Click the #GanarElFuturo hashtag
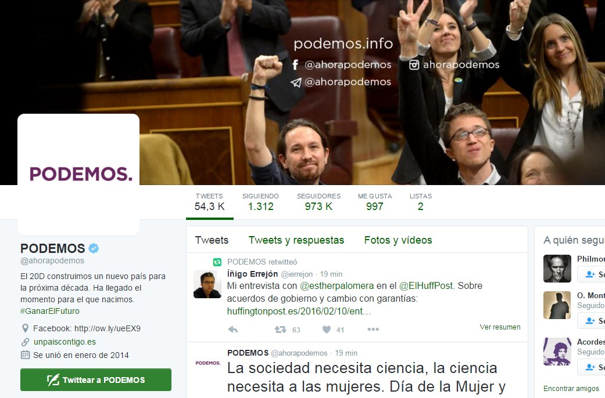605x398 pixels. click(x=50, y=311)
